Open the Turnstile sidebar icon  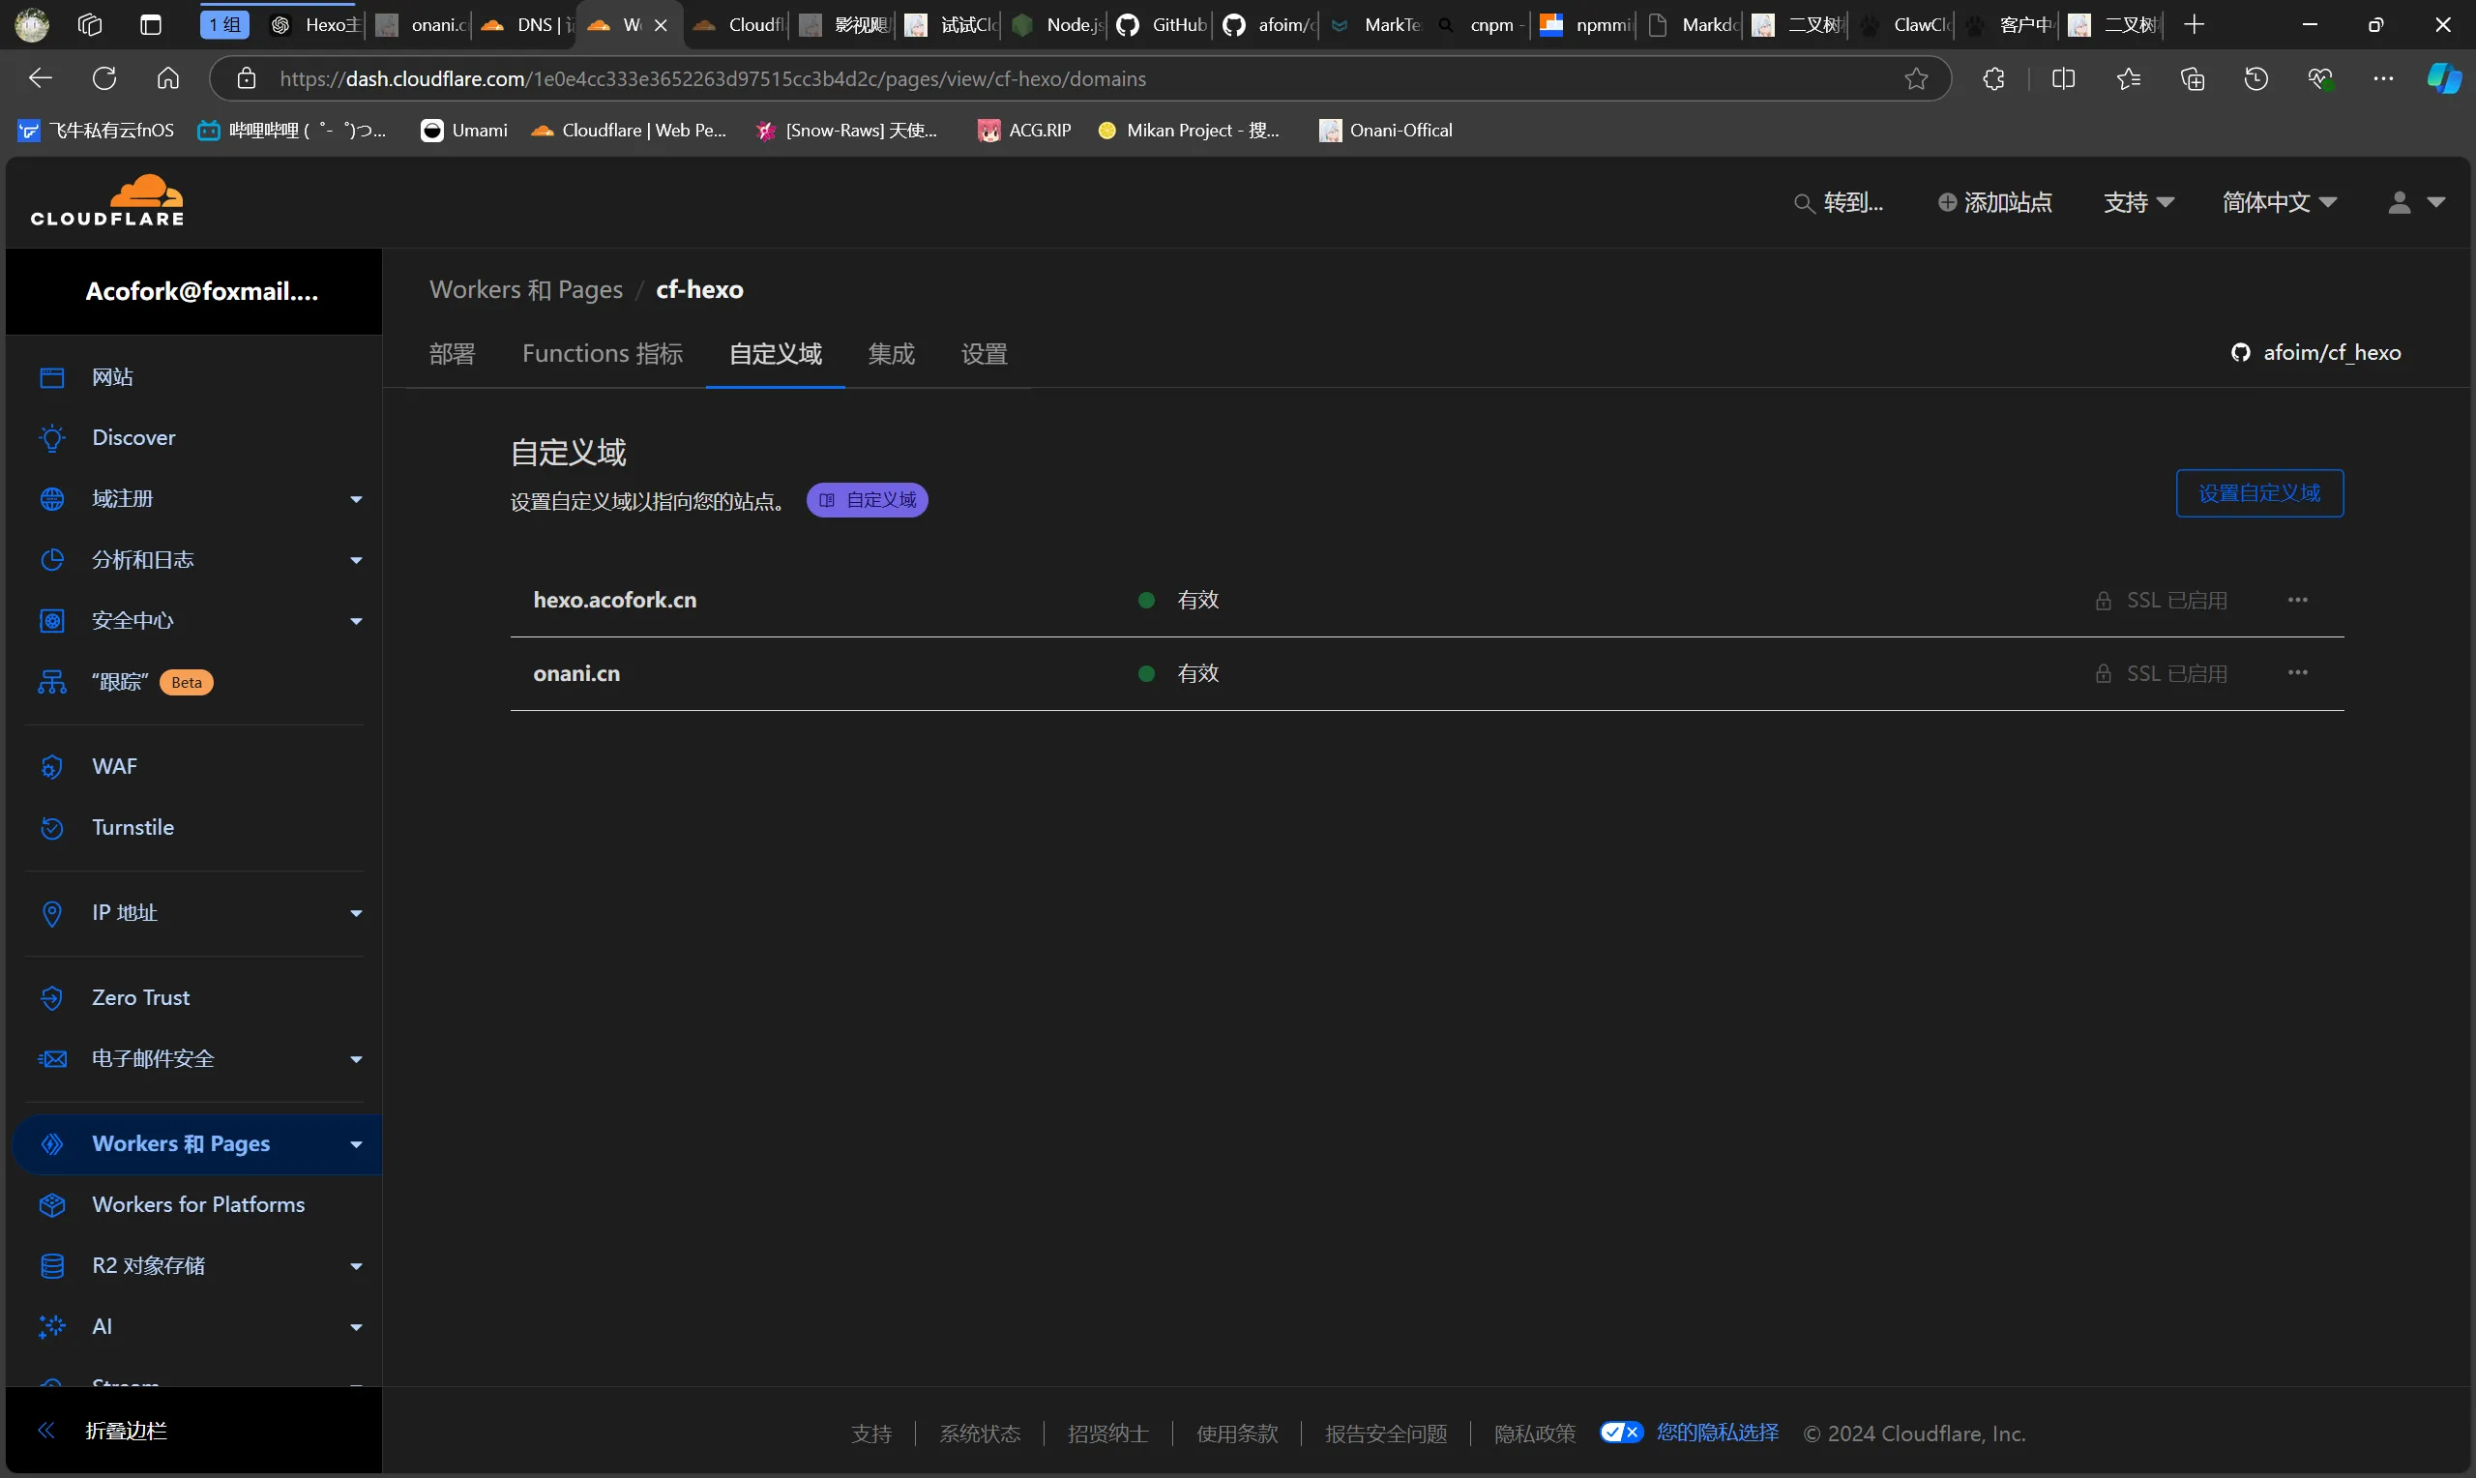(x=52, y=828)
